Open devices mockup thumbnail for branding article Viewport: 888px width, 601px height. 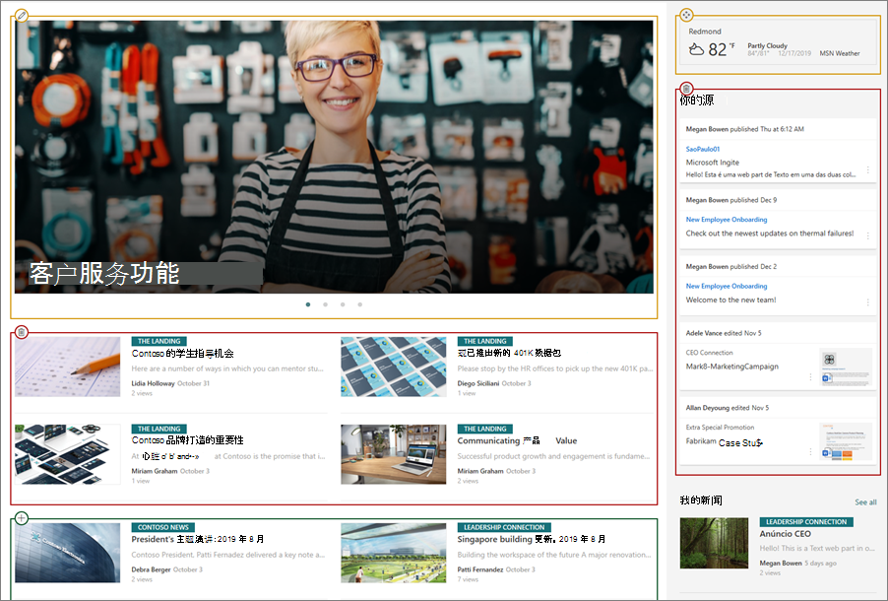click(67, 454)
